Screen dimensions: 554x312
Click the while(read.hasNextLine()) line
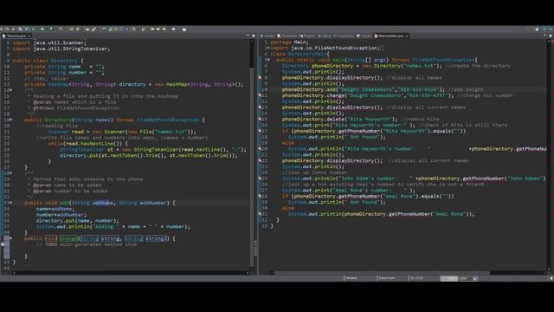(x=88, y=144)
